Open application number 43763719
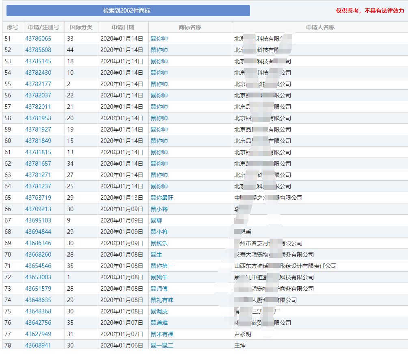 coord(38,198)
